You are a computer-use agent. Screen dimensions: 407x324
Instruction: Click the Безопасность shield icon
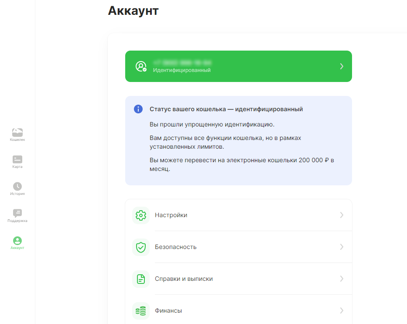[141, 247]
